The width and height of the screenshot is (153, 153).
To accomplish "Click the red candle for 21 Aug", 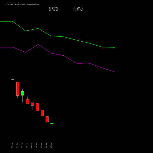I will point(42,113).
